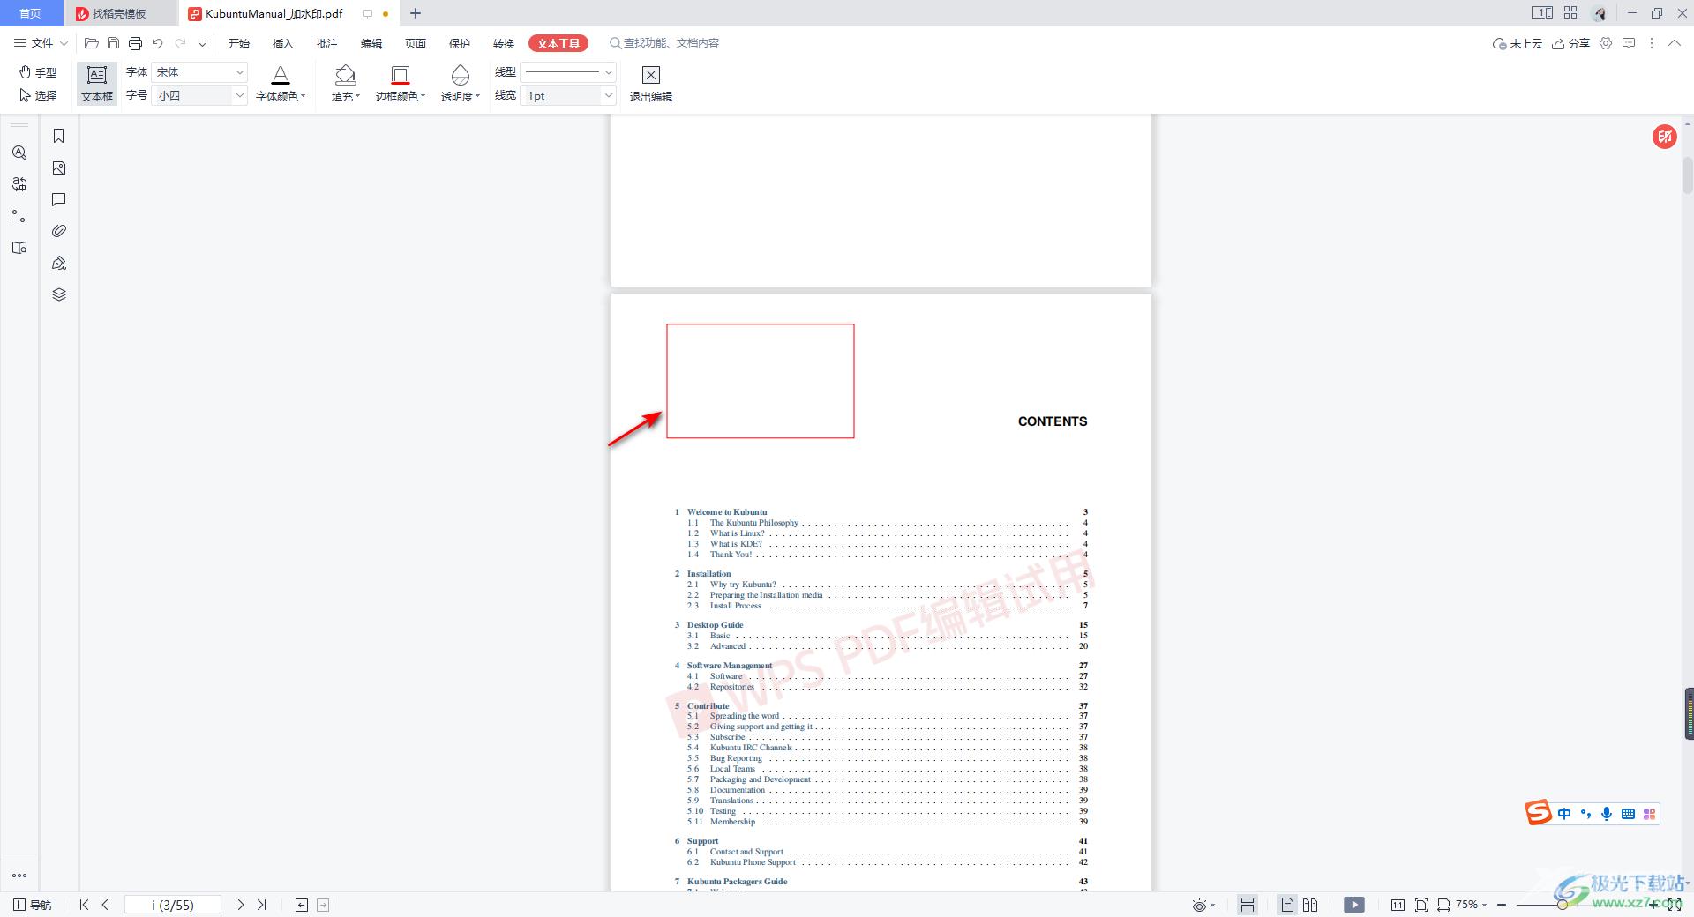Switch to the 保护 tab
Screen dimensions: 1694x917
click(460, 43)
